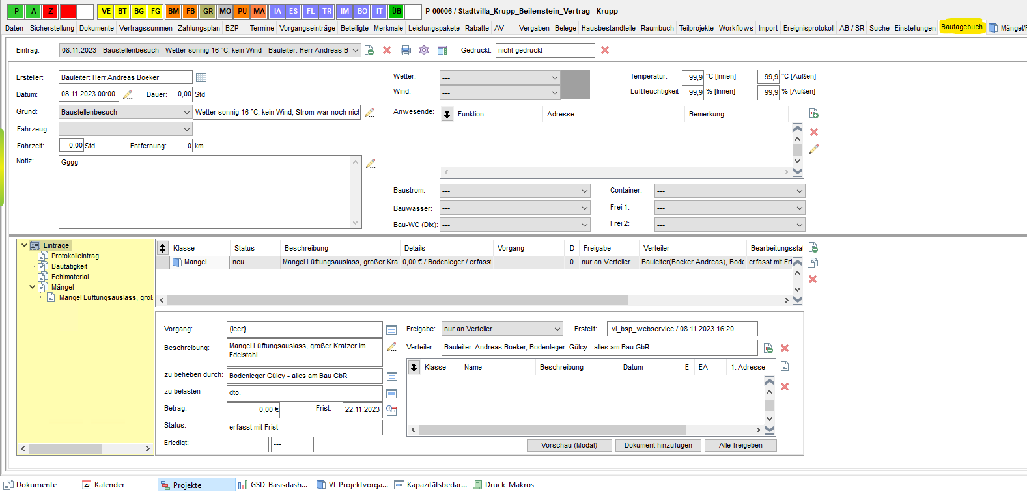Open 'zu belasten' selection icon

(391, 394)
